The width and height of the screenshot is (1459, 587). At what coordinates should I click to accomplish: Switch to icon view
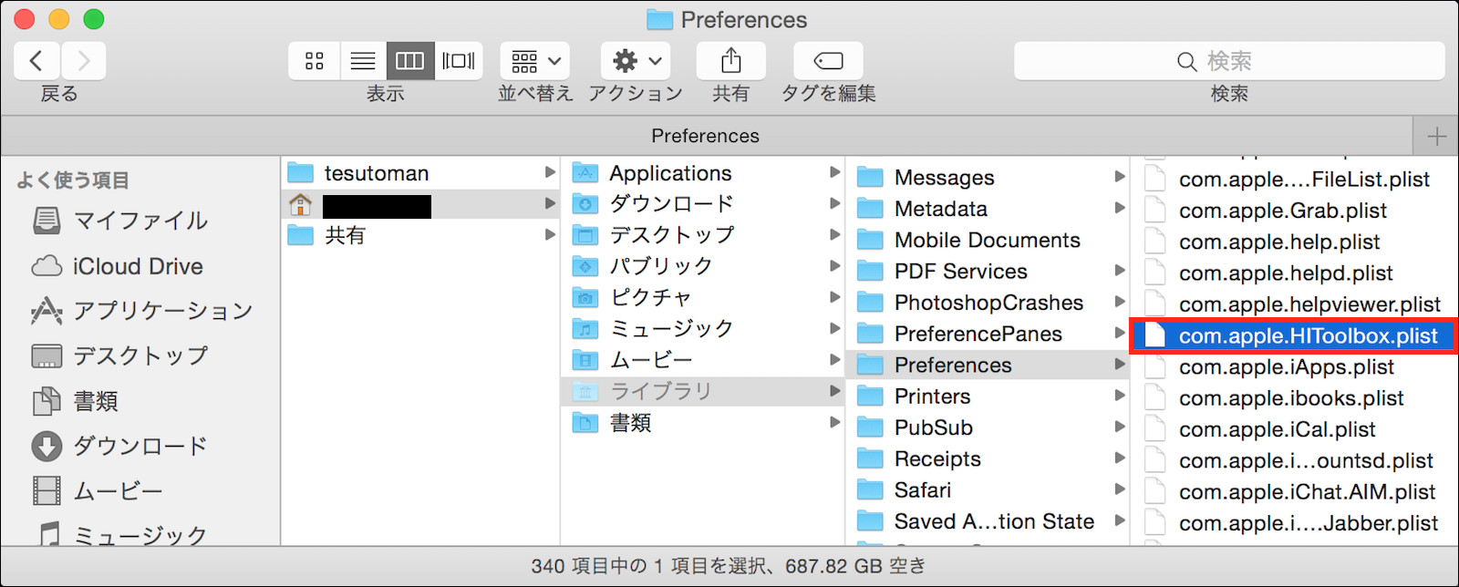[315, 61]
